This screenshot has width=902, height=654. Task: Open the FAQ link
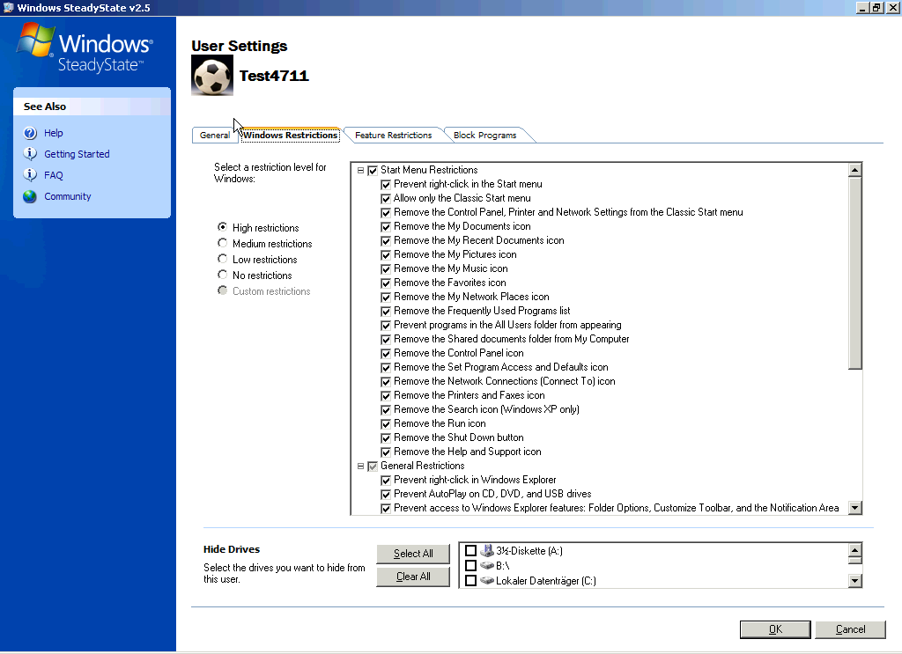tap(54, 175)
